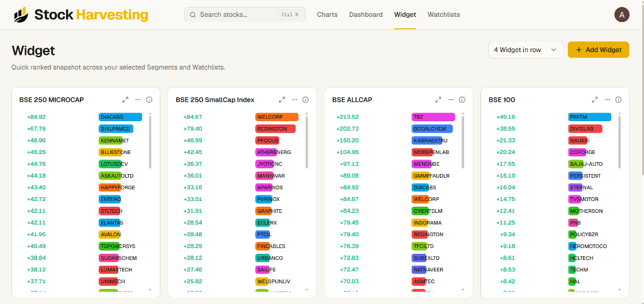Click the PFOCUS stock entry
The height and width of the screenshot is (304, 644).
[267, 141]
